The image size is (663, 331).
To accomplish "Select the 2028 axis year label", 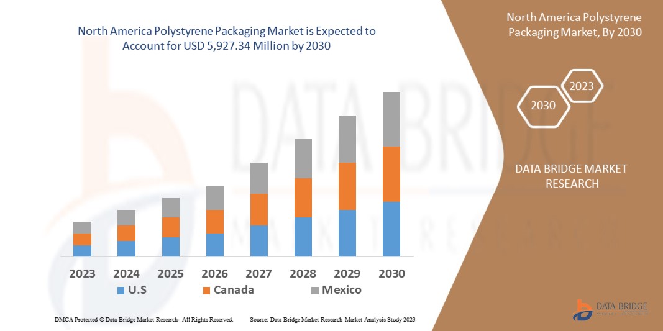I will point(303,274).
